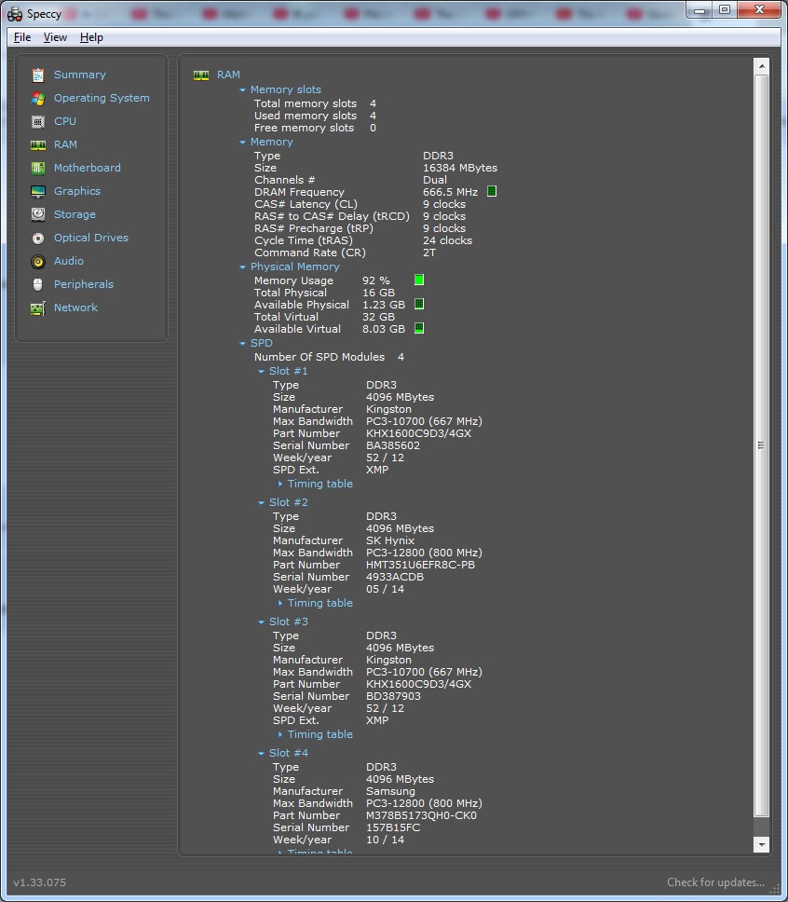Click the Audio speaker icon
Screen dimensions: 788x902
click(38, 262)
